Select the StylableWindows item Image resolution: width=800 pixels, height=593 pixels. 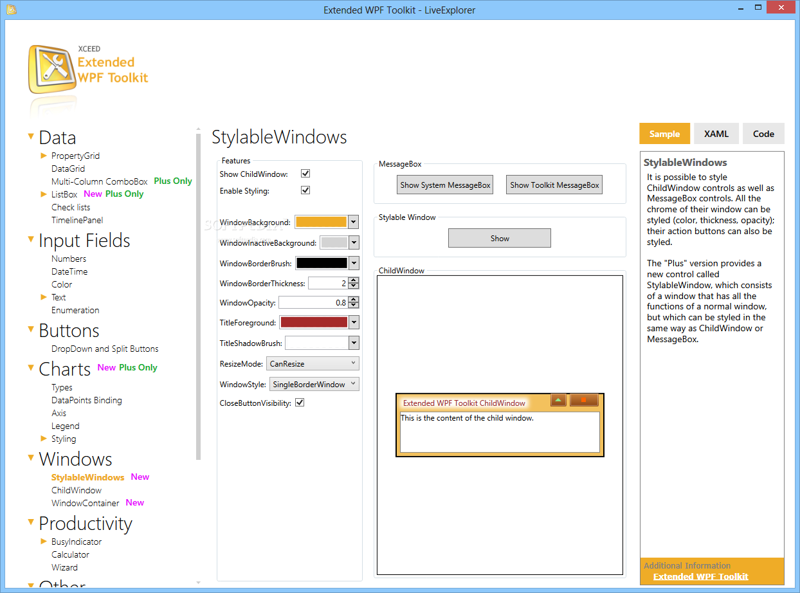88,477
